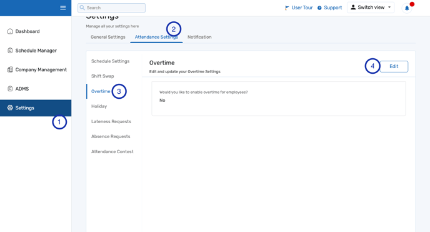Click the "No" overtime value
430x232 pixels.
tap(162, 101)
